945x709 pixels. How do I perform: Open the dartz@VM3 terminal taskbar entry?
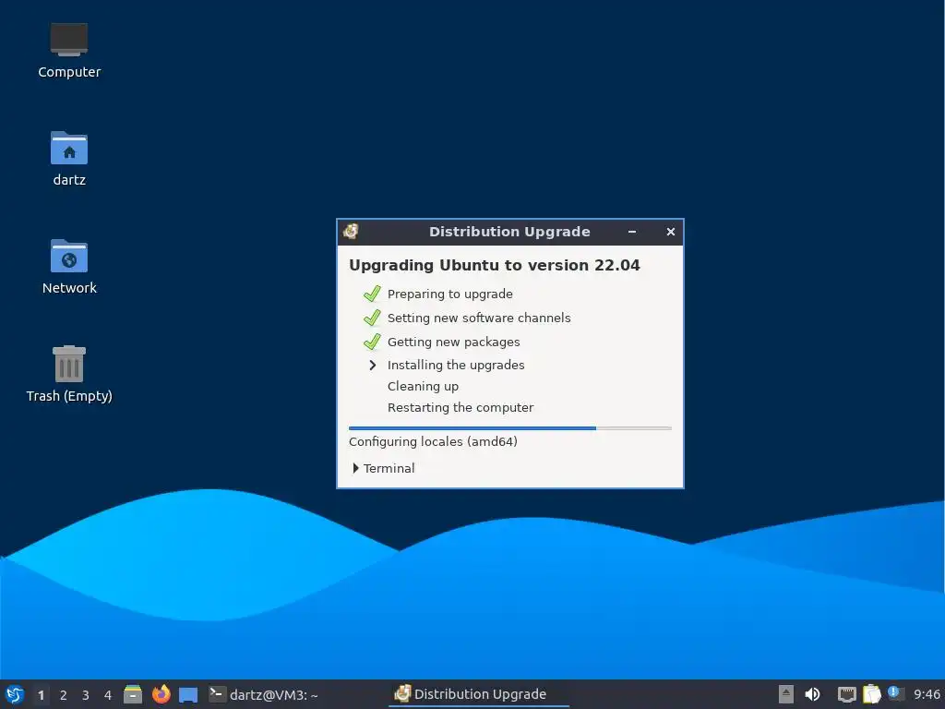[263, 694]
